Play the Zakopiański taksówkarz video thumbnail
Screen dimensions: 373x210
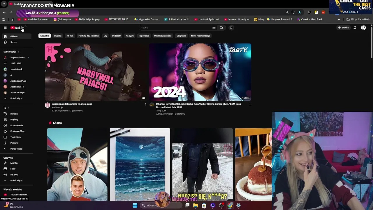click(96, 72)
